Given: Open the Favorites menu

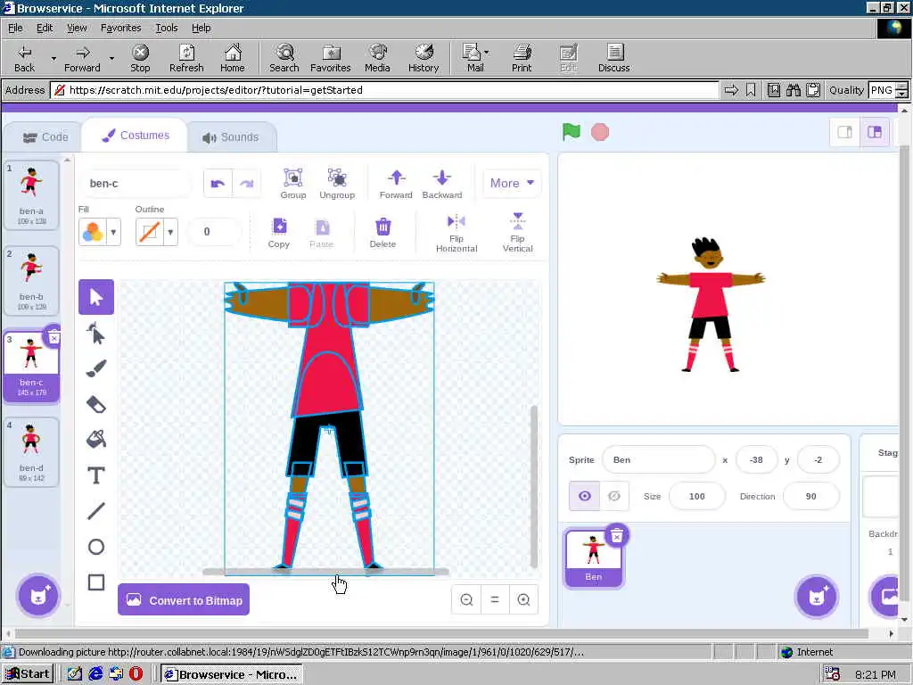Looking at the screenshot, I should [120, 28].
